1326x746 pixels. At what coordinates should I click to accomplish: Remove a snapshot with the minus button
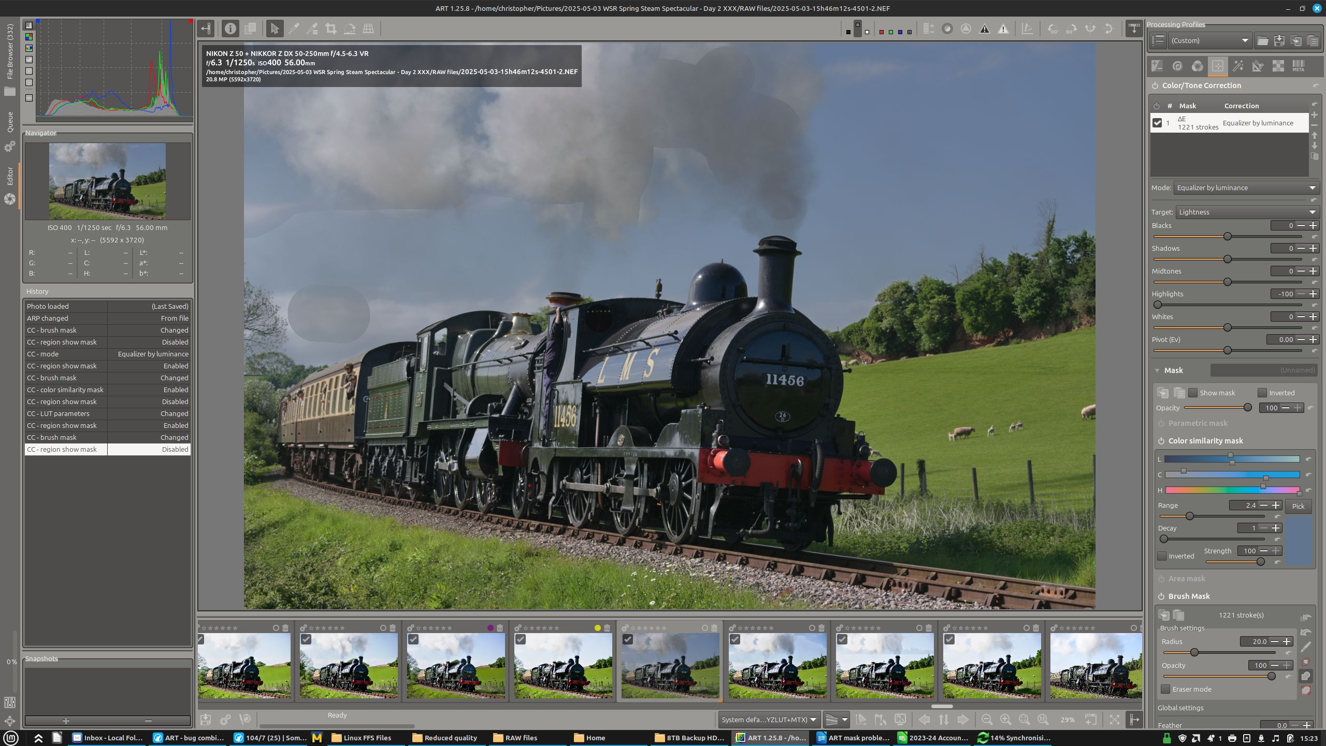coord(149,721)
